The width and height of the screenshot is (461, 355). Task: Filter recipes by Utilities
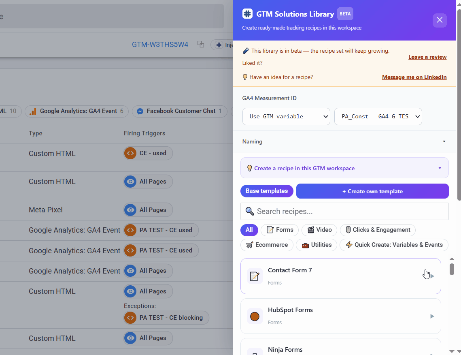[317, 245]
